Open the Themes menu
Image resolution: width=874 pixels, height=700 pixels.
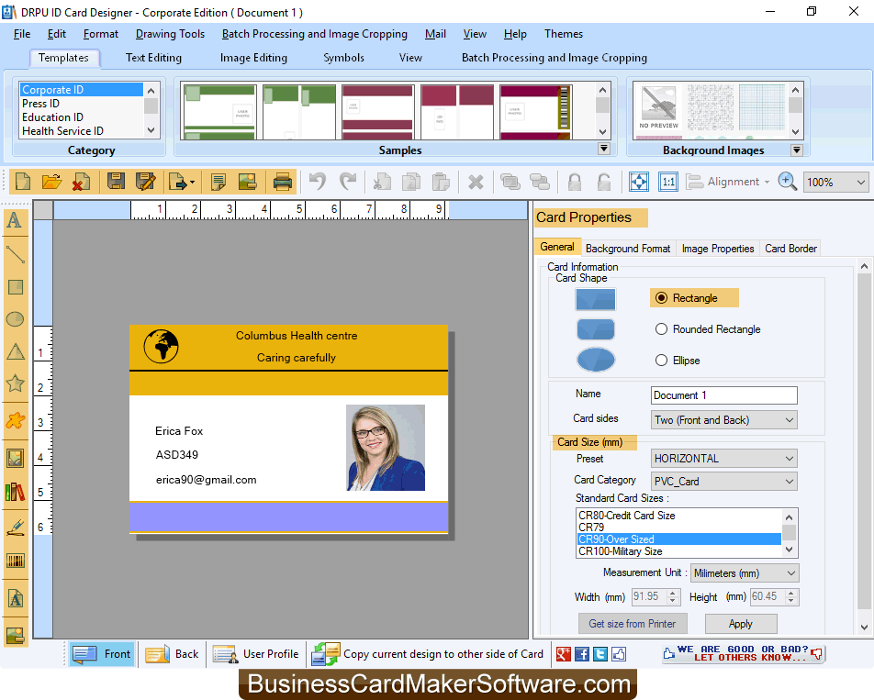pos(564,34)
